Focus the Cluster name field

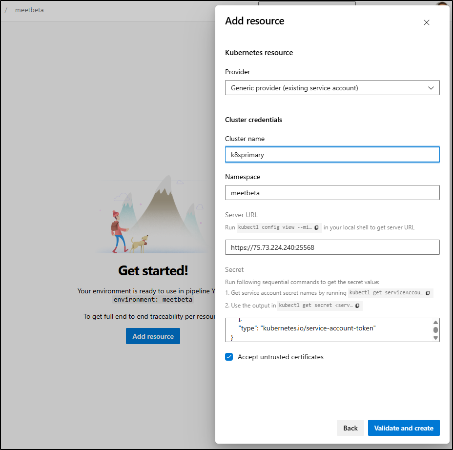pyautogui.click(x=332, y=155)
